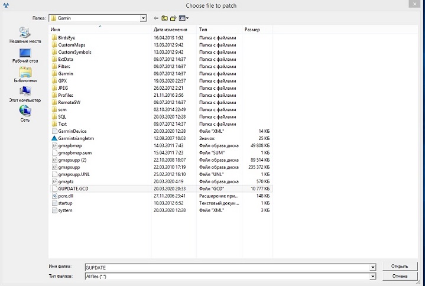
Task: Expand the Тип файлов filter dropdown
Action: 372,276
